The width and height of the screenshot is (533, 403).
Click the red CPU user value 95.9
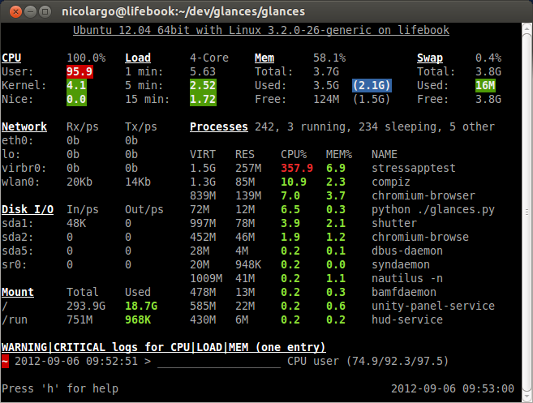[x=80, y=71]
